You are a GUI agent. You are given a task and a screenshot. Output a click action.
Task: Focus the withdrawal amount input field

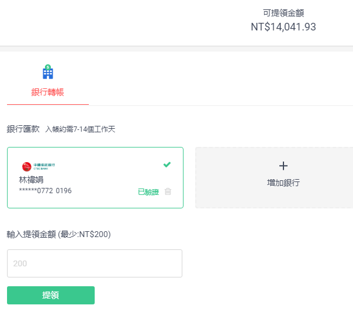coord(95,263)
